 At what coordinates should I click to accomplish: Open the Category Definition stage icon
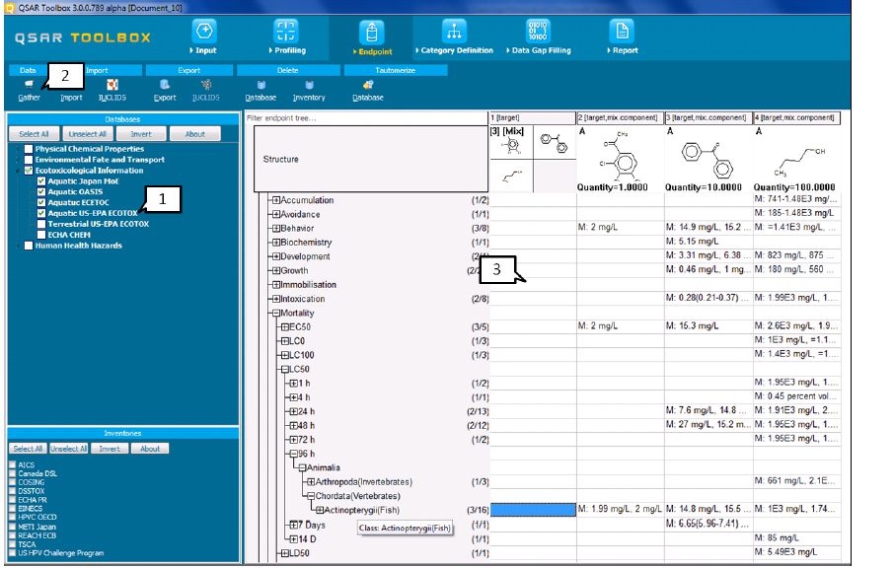click(454, 32)
